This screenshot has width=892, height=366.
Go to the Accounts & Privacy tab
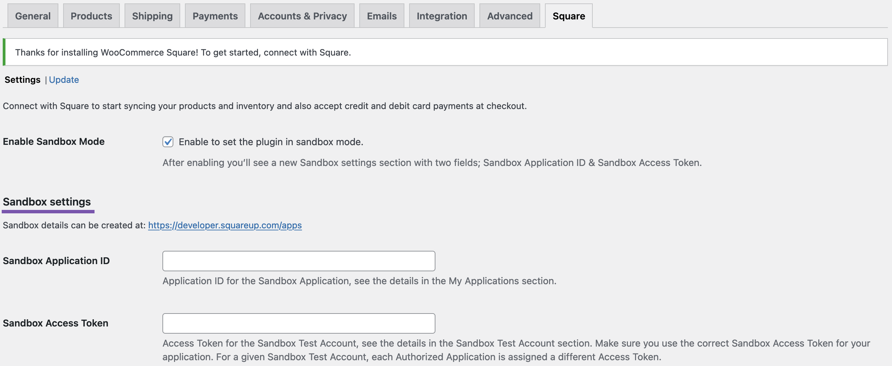[302, 16]
